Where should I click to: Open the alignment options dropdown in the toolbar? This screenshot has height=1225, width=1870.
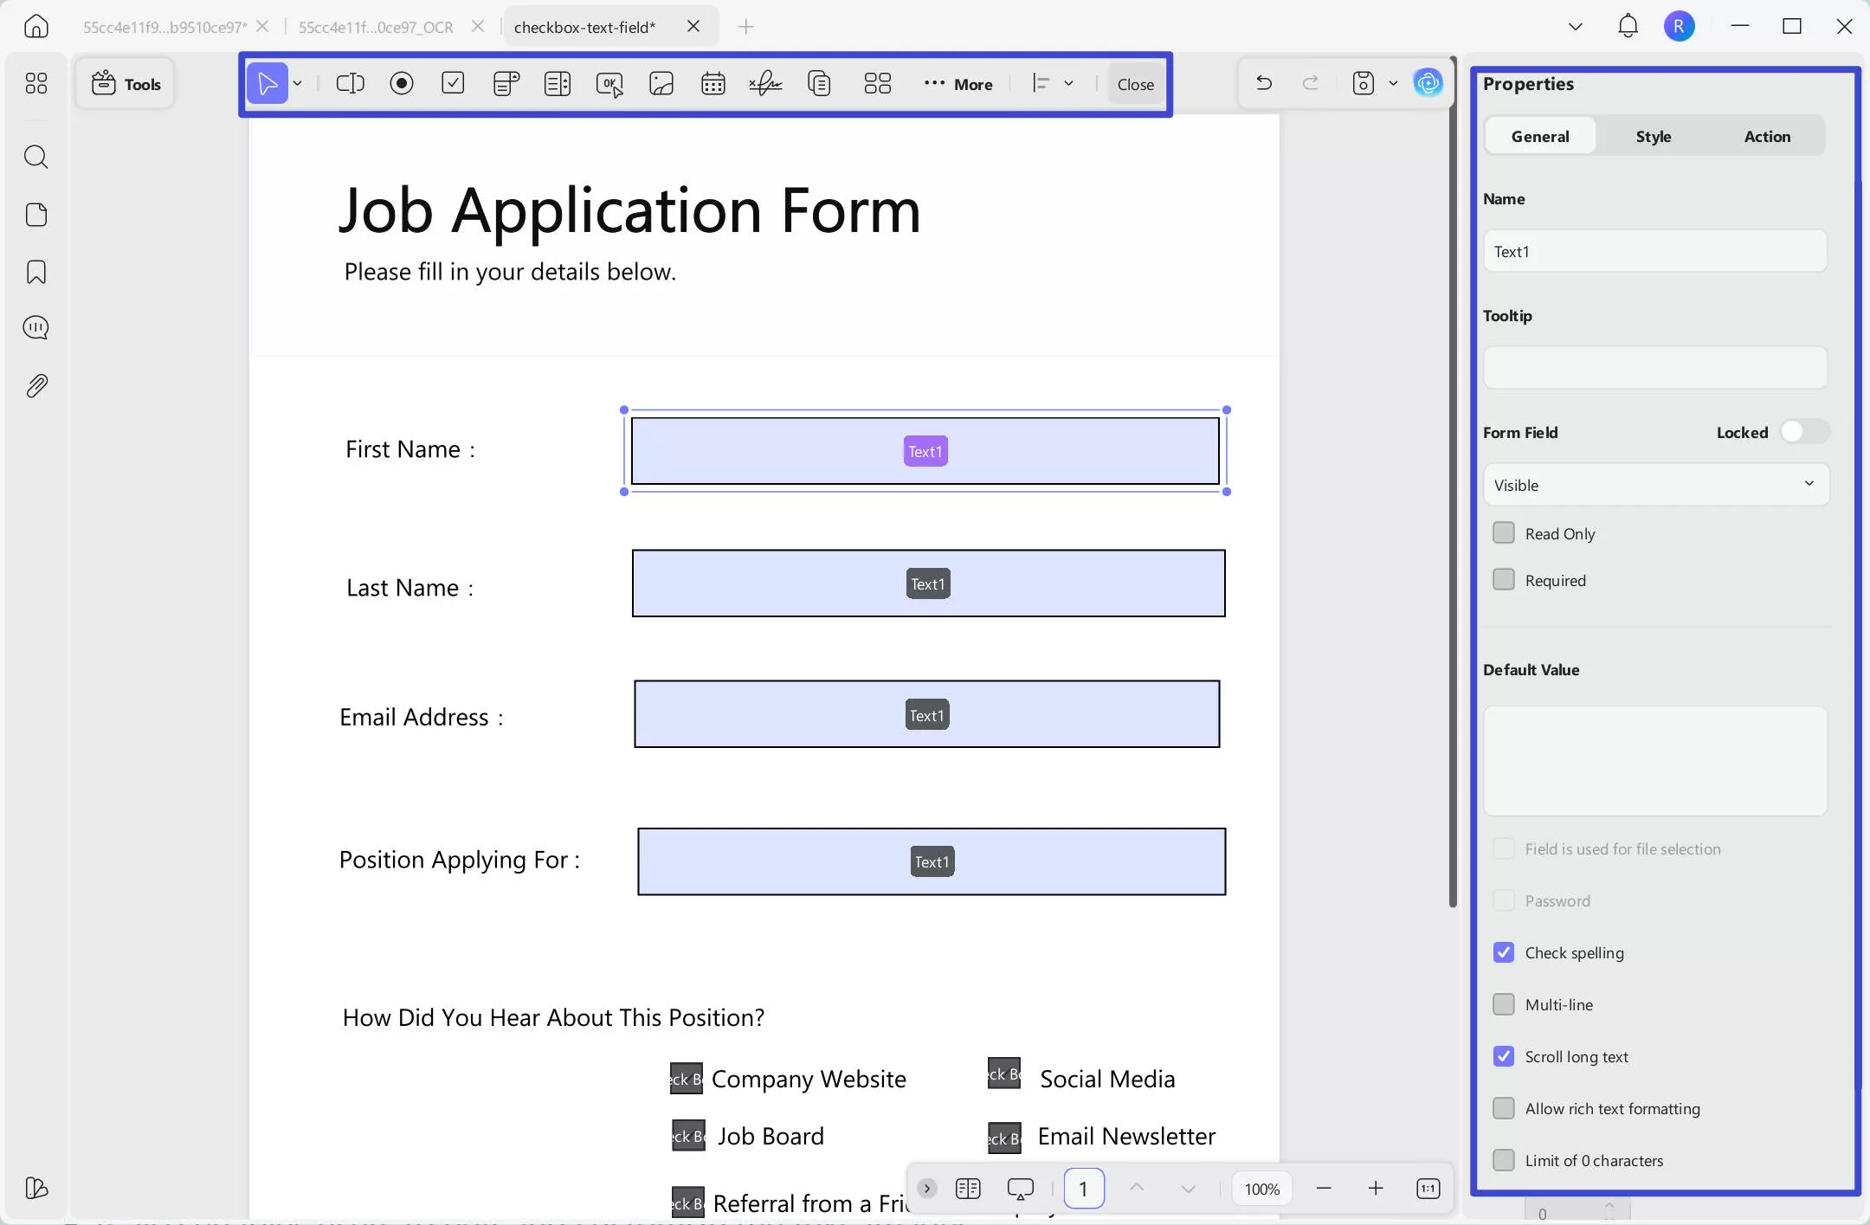(x=1069, y=83)
